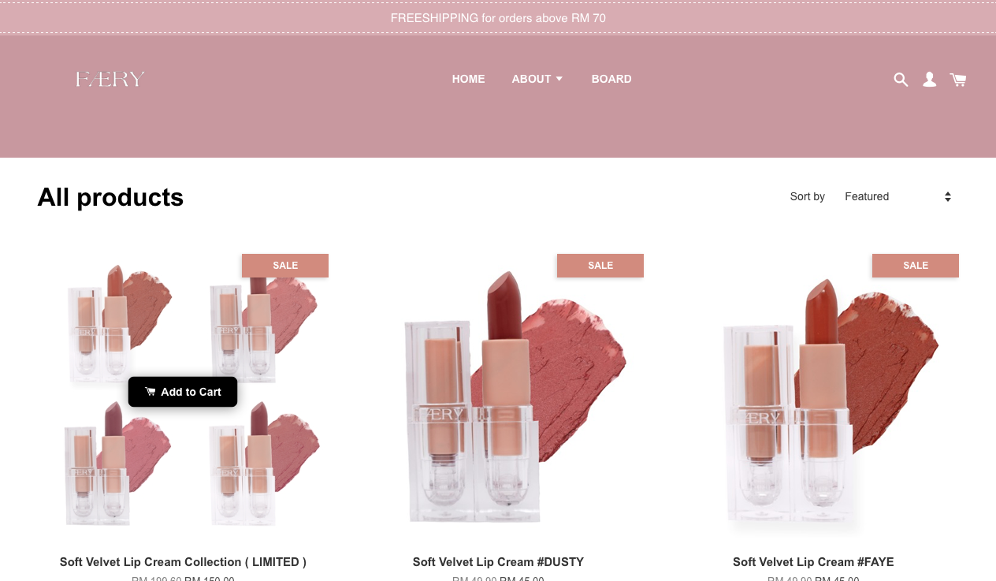Open Soft Velvet Lip Cream Collection link
Viewport: 996px width, 581px height.
pos(183,562)
